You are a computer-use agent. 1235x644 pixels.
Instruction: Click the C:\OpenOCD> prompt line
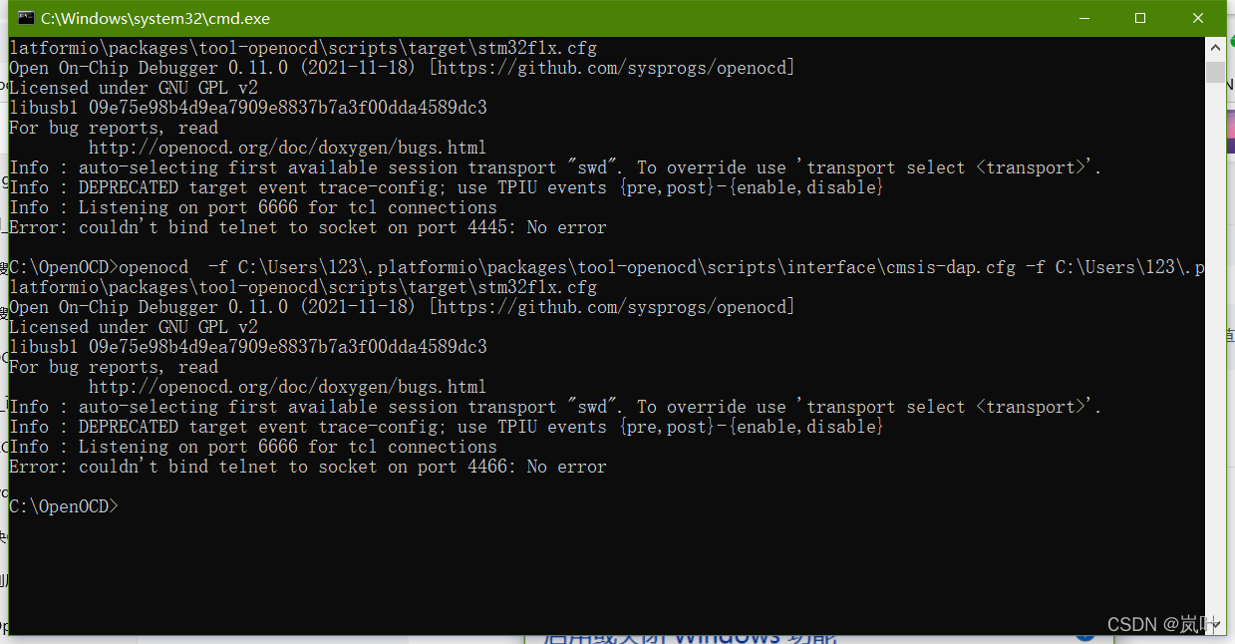(x=63, y=505)
